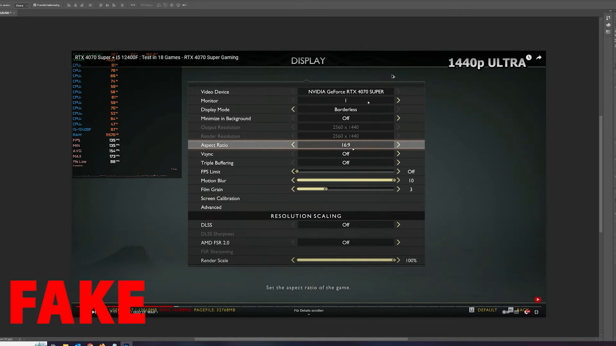The height and width of the screenshot is (346, 616).
Task: Click the Watch Later clock icon
Action: [x=529, y=57]
